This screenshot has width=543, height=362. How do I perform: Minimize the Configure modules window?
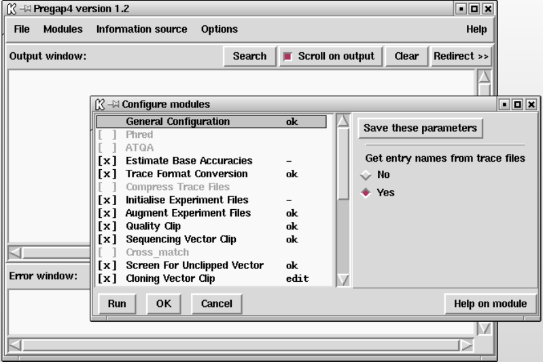(504, 104)
